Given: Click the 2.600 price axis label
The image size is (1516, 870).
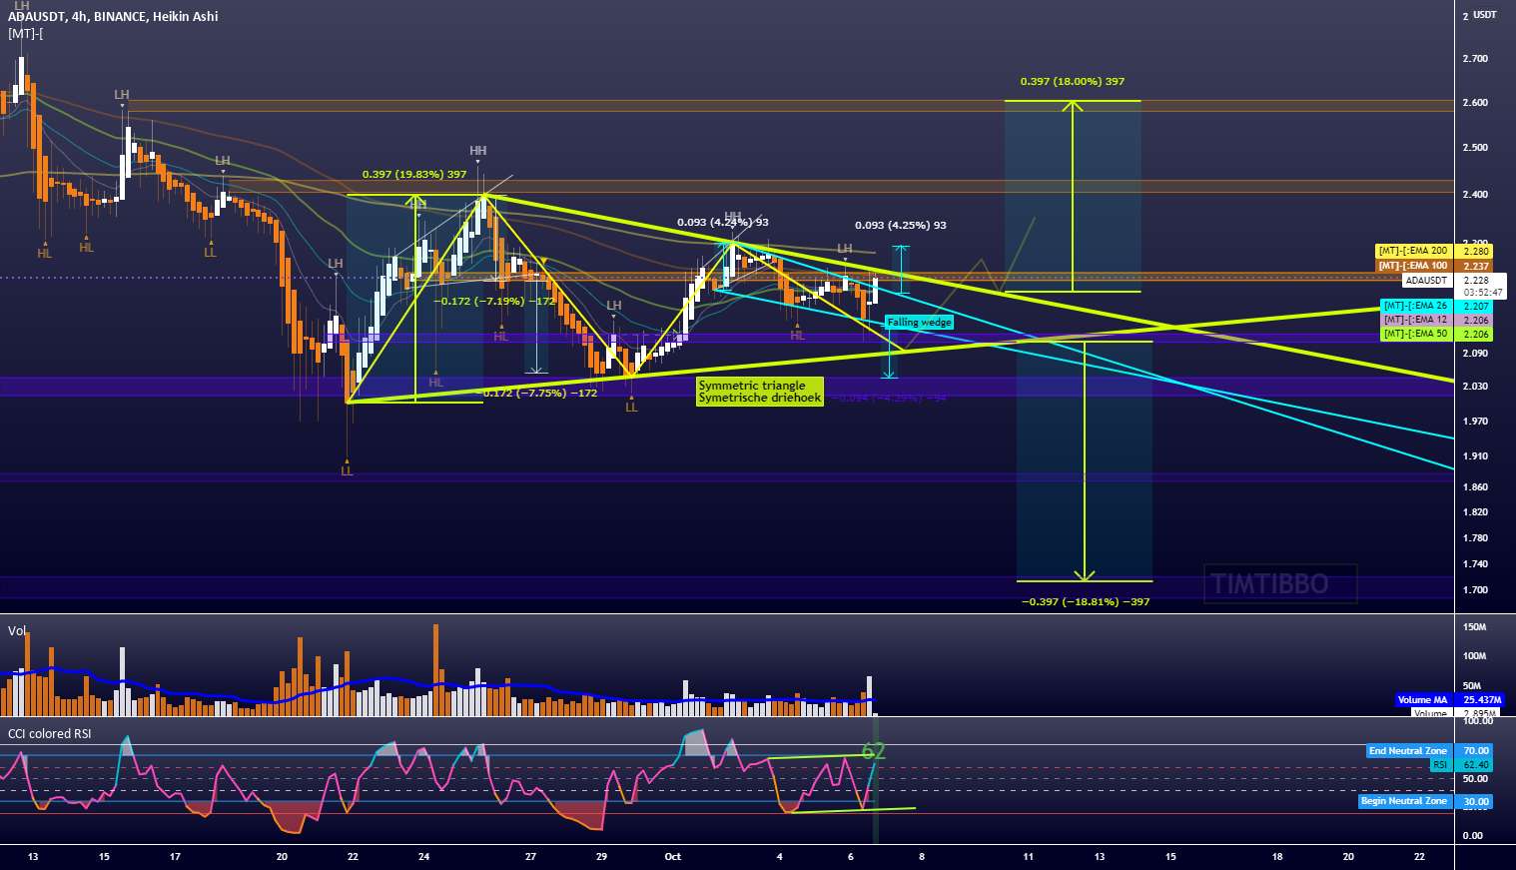Looking at the screenshot, I should (1475, 103).
